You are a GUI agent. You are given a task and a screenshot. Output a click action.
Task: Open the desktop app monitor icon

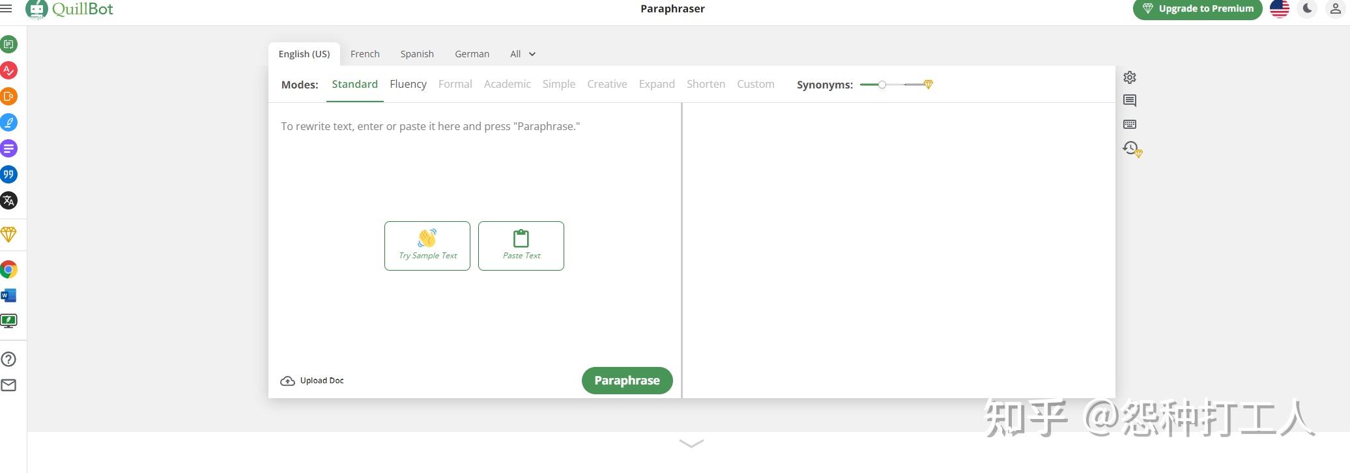(x=8, y=321)
